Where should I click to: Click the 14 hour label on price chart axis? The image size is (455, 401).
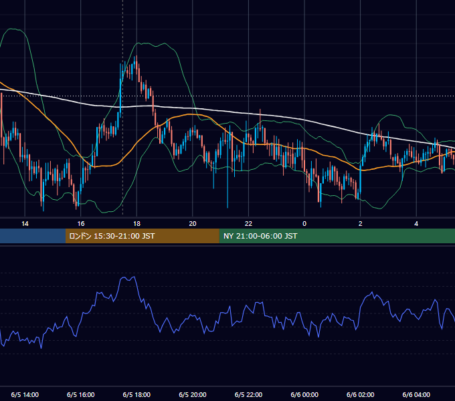click(x=25, y=224)
